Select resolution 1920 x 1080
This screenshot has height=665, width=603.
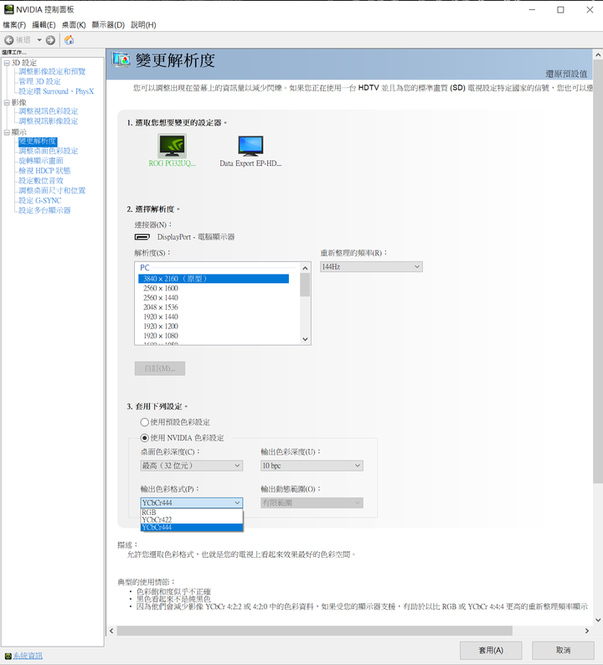point(161,336)
